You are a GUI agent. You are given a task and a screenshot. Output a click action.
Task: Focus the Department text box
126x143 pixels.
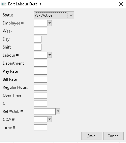40,63
